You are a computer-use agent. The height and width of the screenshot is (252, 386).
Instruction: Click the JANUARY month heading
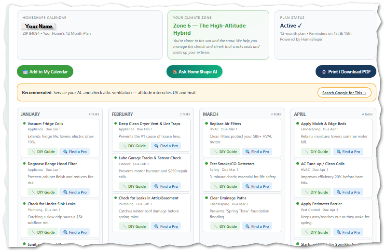coord(30,114)
